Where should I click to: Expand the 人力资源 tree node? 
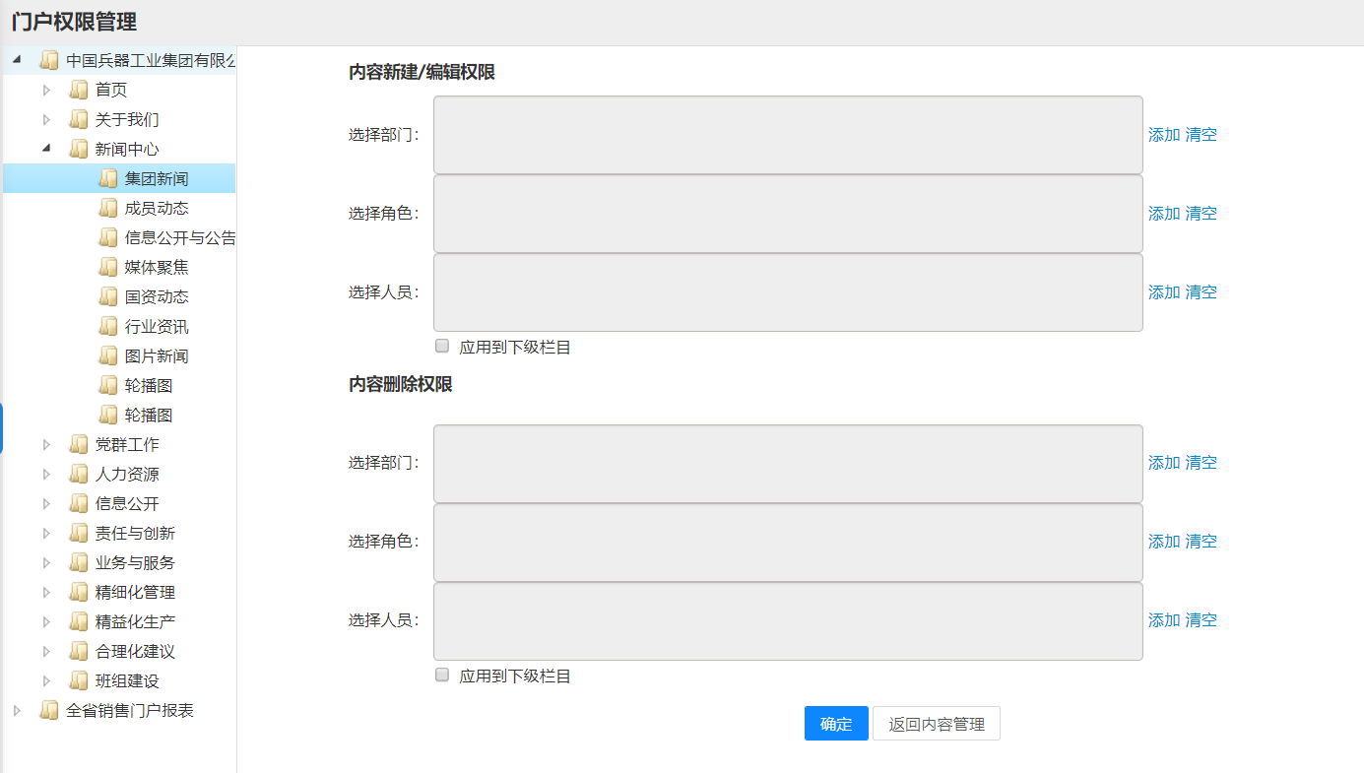pyautogui.click(x=46, y=475)
